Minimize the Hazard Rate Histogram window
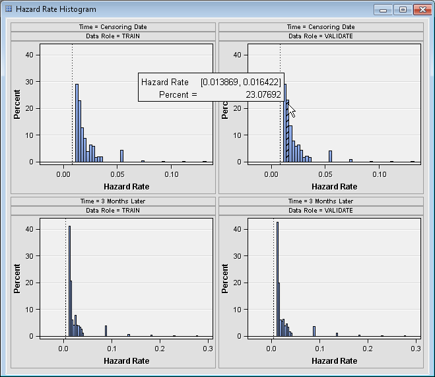Viewport: 435px width, 377px height. tap(384, 9)
